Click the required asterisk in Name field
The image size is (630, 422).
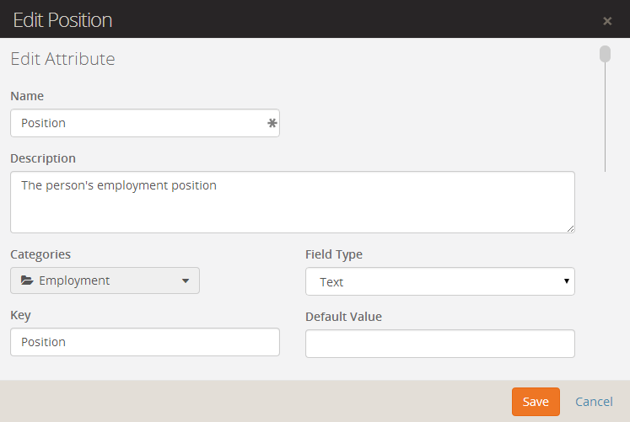272,123
